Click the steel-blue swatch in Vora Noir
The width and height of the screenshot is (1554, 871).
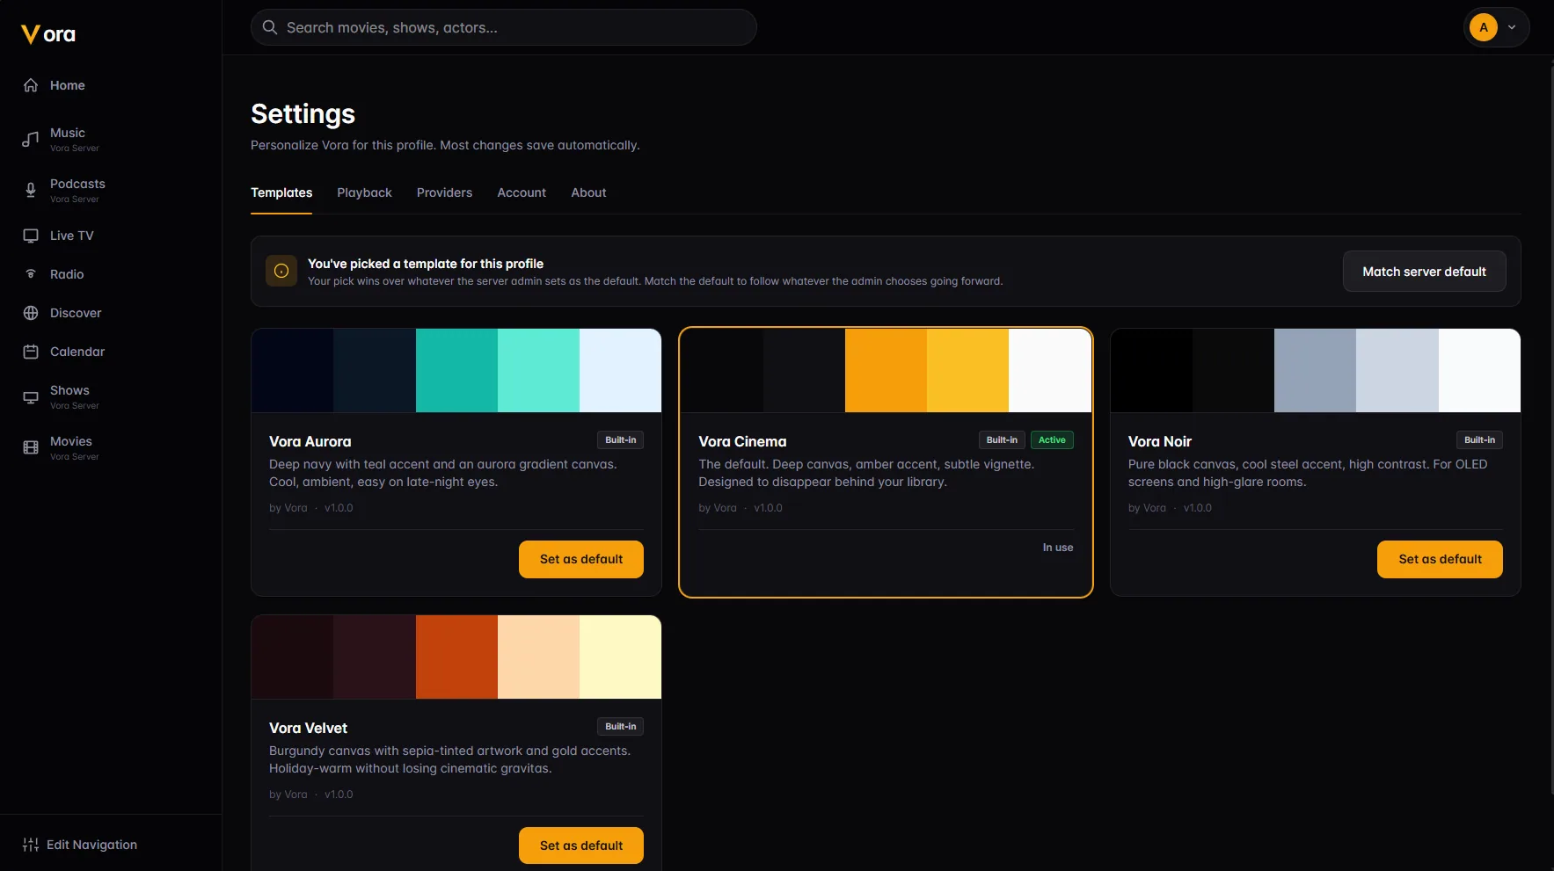tap(1315, 370)
